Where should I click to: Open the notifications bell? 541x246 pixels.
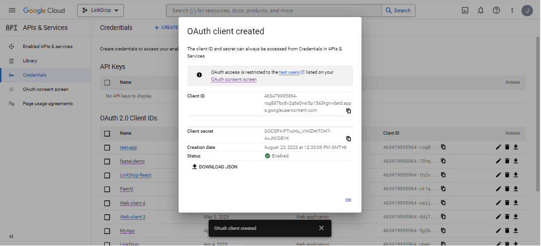[481, 10]
